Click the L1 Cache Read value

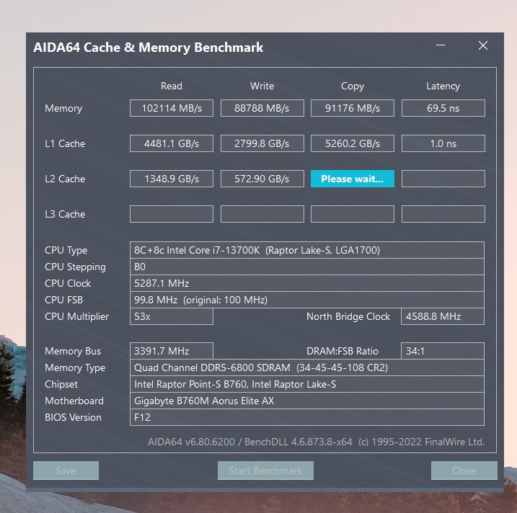[x=172, y=143]
